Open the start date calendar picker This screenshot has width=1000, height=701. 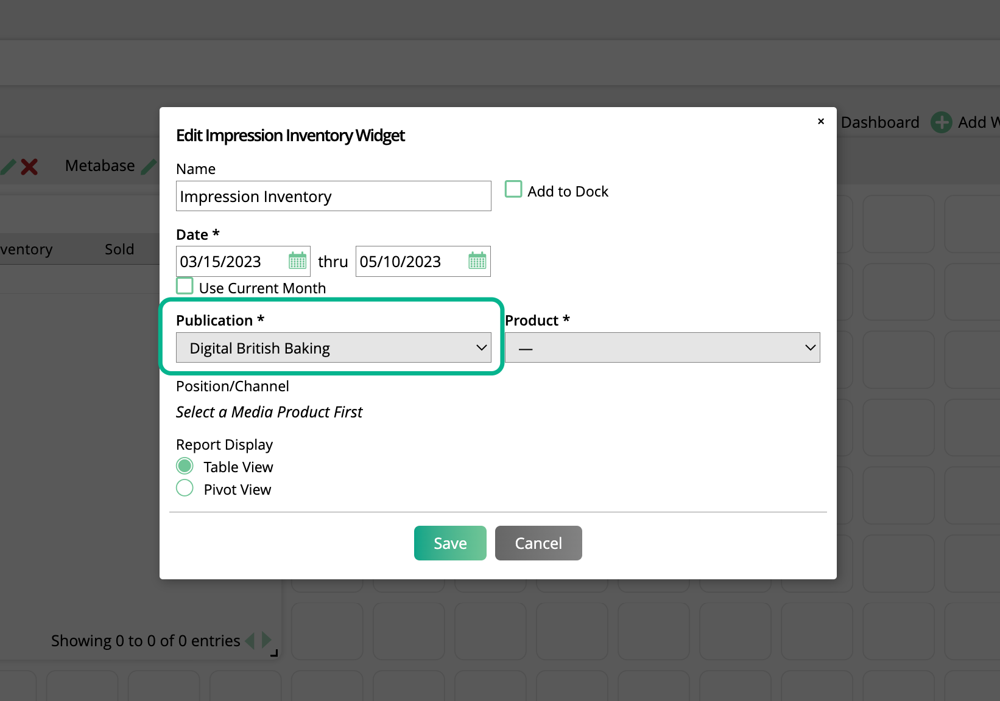click(297, 261)
